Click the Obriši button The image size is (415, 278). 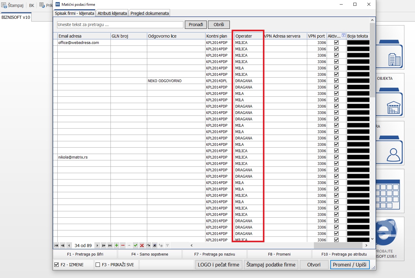[219, 25]
